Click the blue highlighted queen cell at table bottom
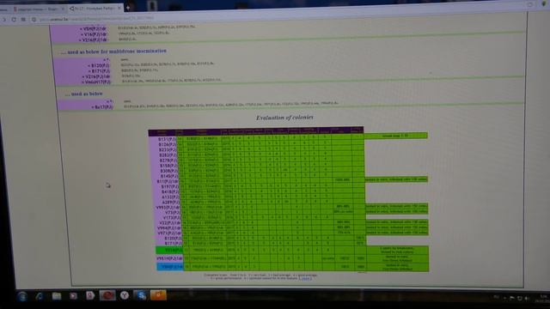 (170, 267)
